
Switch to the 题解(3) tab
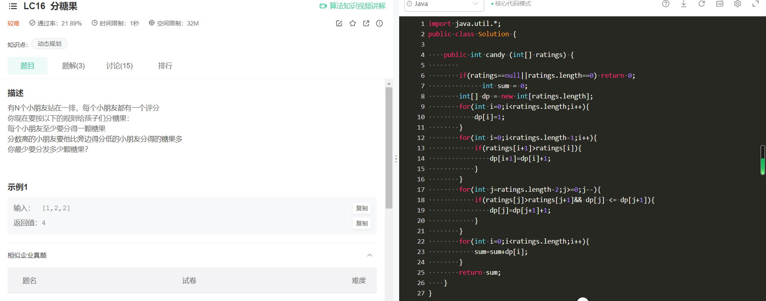point(73,66)
